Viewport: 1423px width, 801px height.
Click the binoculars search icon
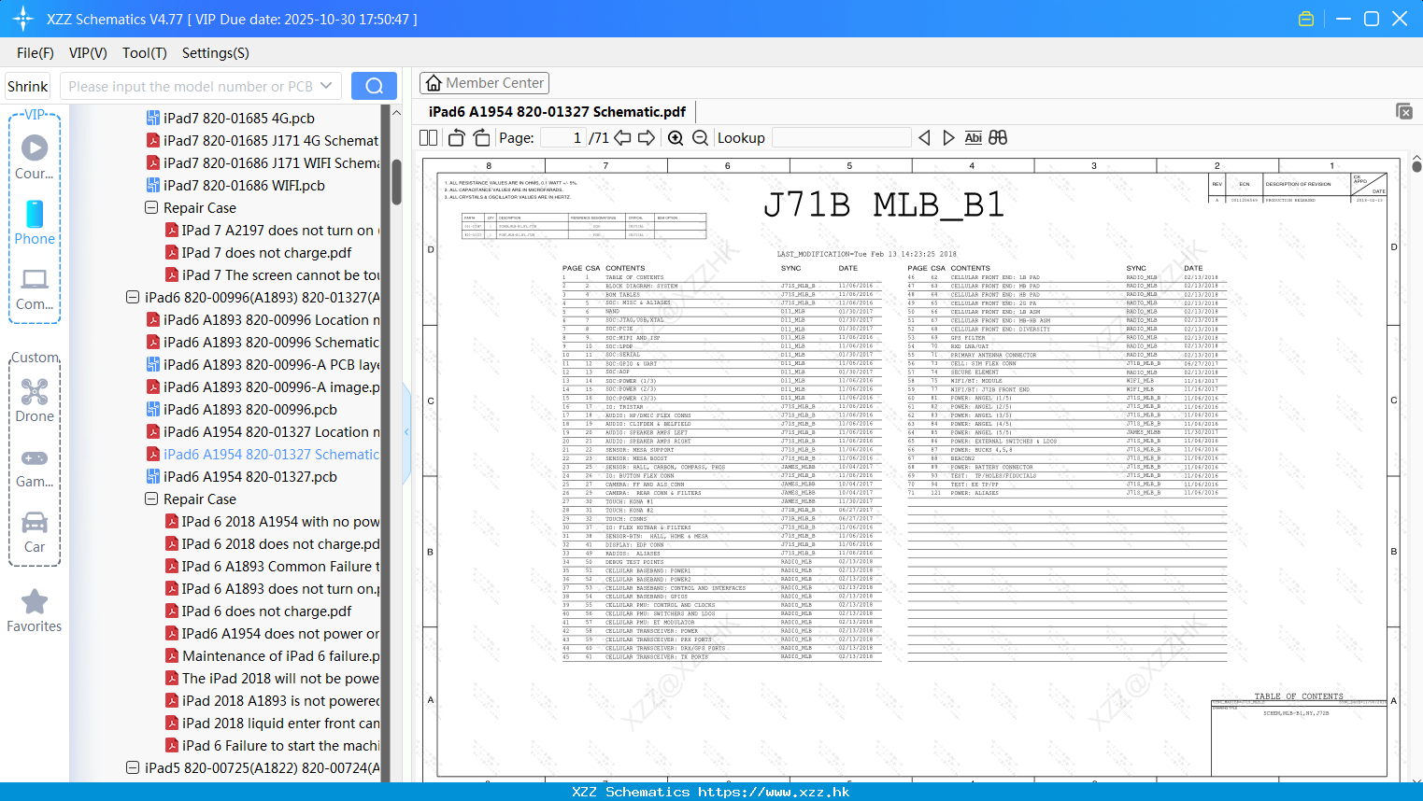pos(998,138)
